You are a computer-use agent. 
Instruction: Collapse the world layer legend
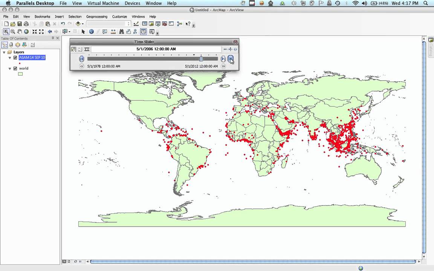[x=10, y=69]
